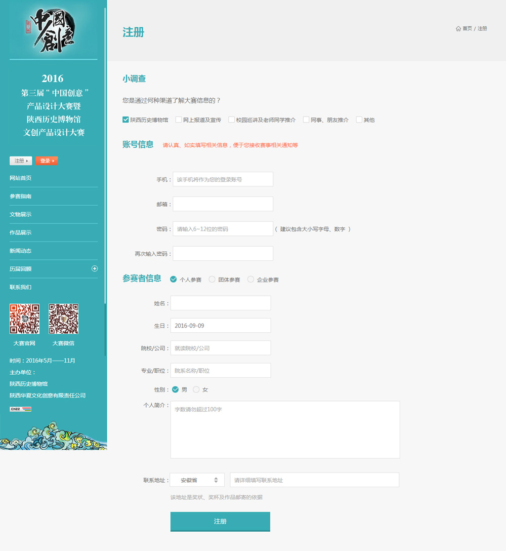Image resolution: width=506 pixels, height=551 pixels.
Task: Open the 安徽省 province dropdown
Action: 197,480
